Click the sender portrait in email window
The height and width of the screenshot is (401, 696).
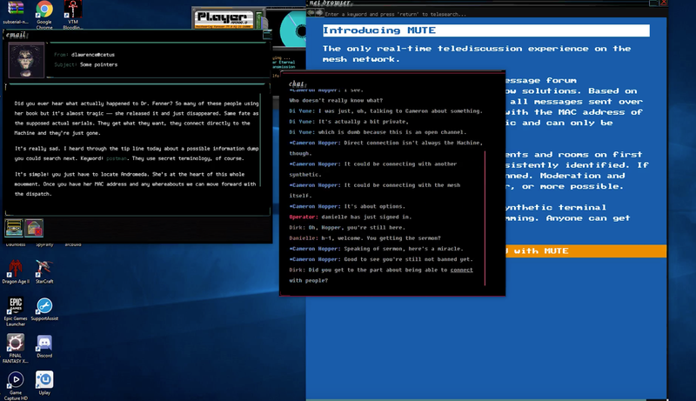tap(26, 60)
